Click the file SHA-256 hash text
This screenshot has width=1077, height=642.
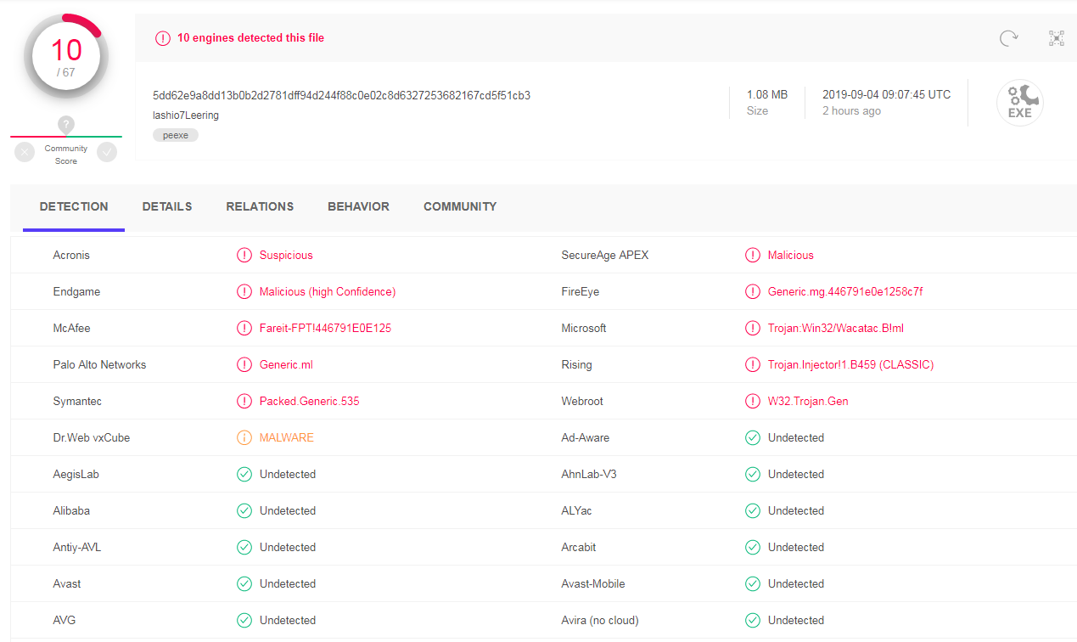341,95
